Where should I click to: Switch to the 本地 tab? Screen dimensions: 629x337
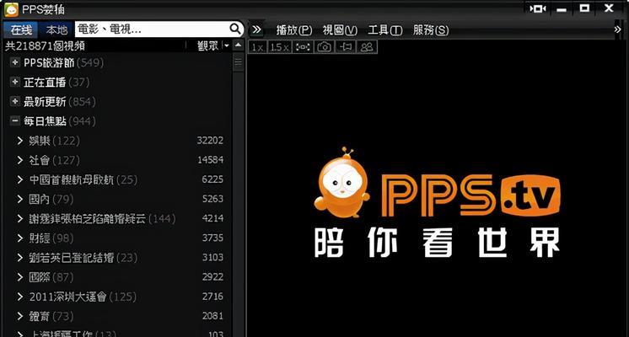tap(56, 30)
